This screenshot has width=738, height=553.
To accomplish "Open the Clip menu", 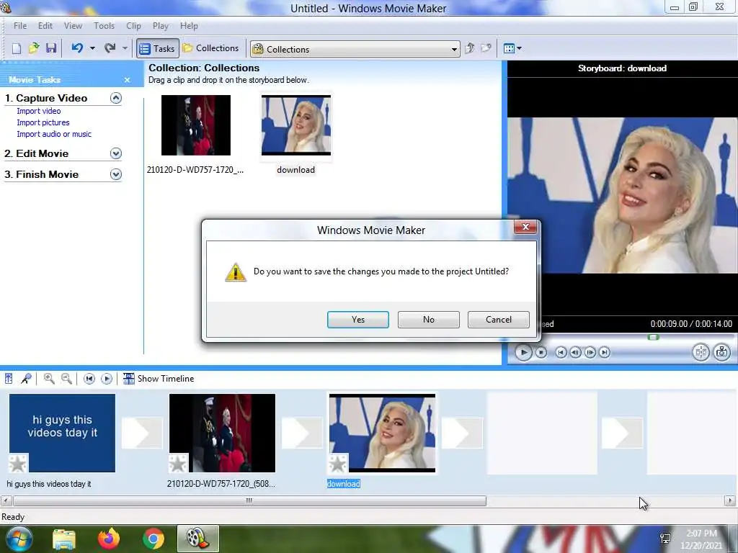I will point(133,26).
